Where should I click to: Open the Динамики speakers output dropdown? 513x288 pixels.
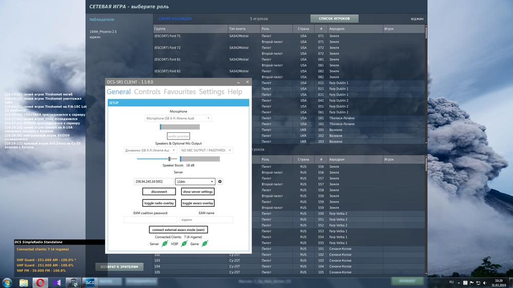tap(150, 150)
